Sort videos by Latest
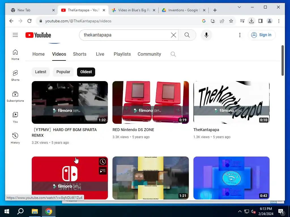This screenshot has width=290, height=217. [40, 72]
